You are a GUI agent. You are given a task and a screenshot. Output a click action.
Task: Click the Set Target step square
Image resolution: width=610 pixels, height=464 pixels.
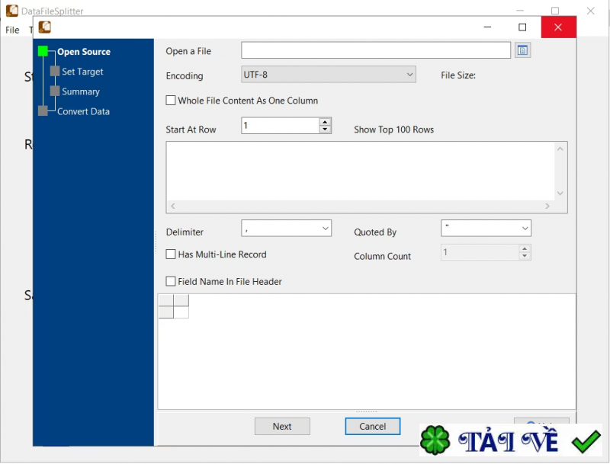[x=55, y=72]
